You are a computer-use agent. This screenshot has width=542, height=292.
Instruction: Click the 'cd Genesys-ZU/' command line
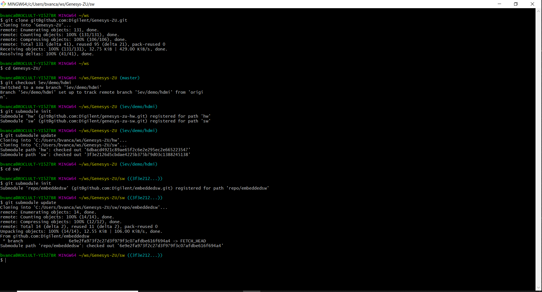tap(21, 68)
